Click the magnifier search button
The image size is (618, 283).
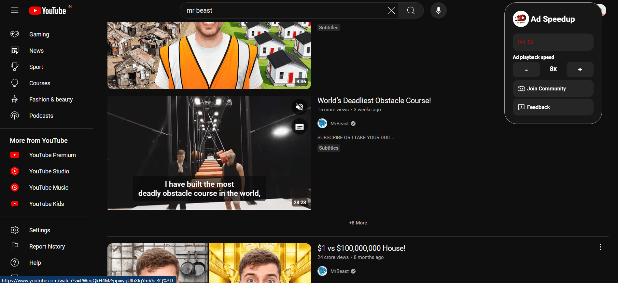(x=411, y=10)
